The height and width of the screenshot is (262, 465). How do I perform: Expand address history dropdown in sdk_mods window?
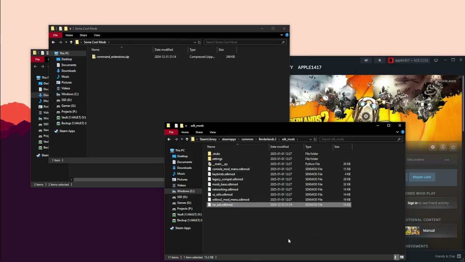click(310, 139)
